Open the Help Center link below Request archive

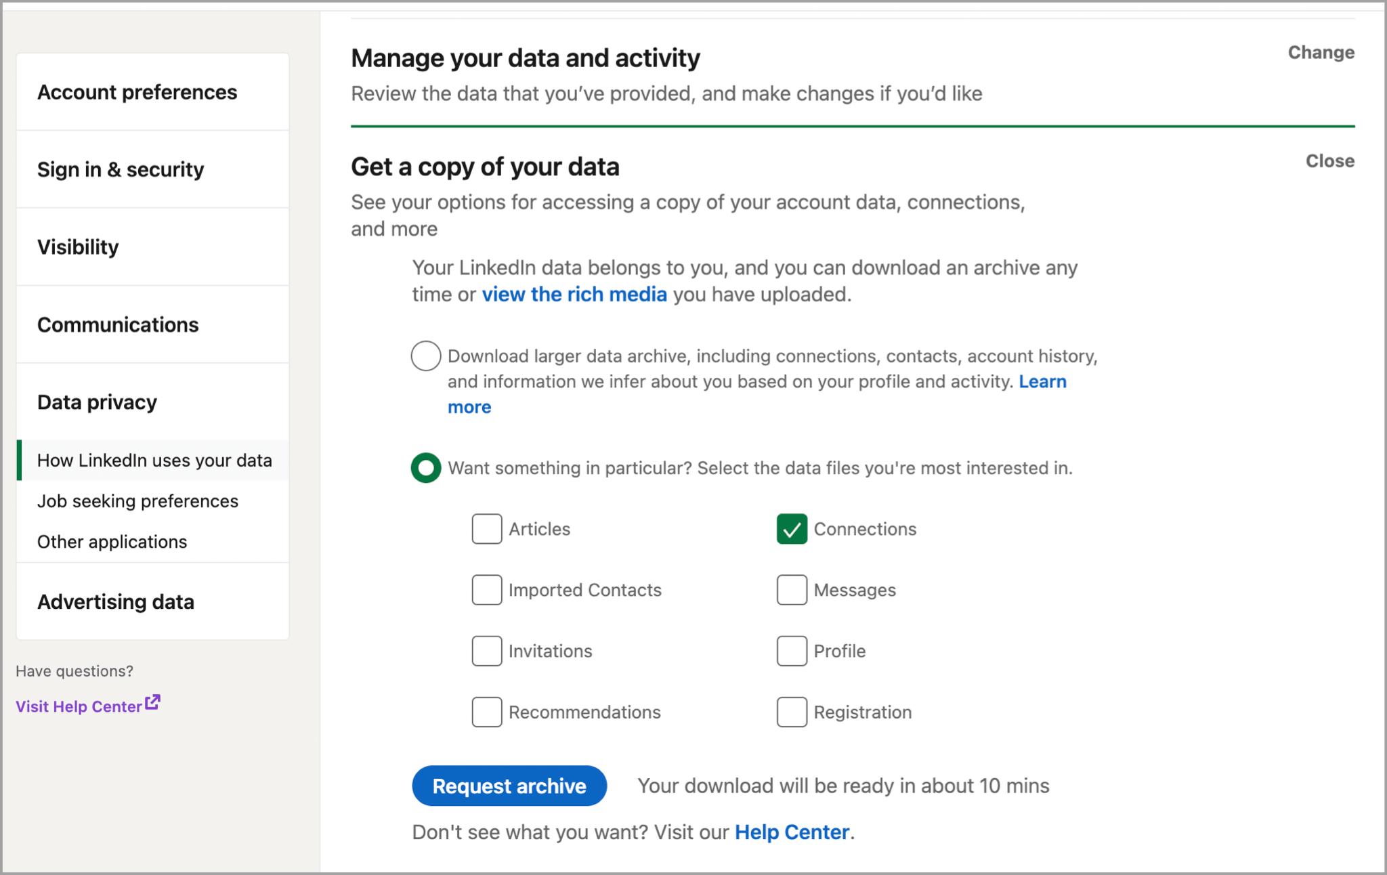[x=792, y=832]
